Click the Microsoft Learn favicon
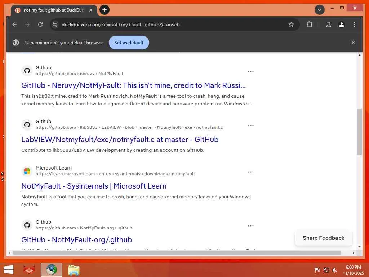Screen dimensions: 369x277 pos(27,171)
